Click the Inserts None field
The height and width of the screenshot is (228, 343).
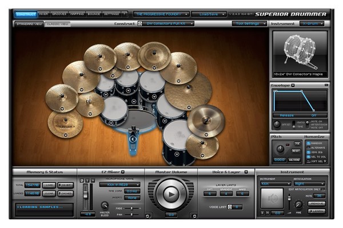[x=132, y=198]
